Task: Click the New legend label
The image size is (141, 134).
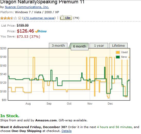Action: click(x=124, y=57)
